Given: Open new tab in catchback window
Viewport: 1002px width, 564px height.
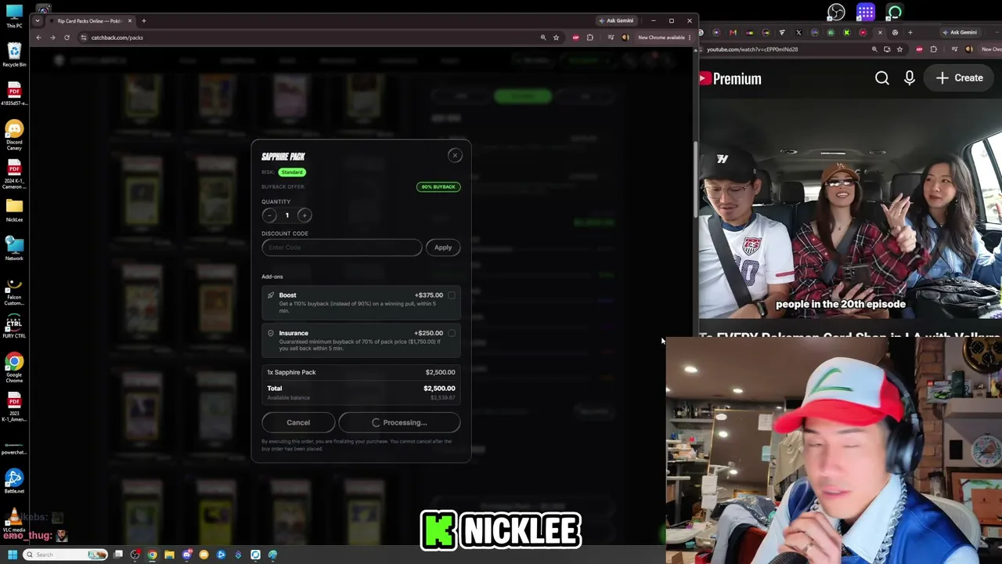Looking at the screenshot, I should pos(144,20).
